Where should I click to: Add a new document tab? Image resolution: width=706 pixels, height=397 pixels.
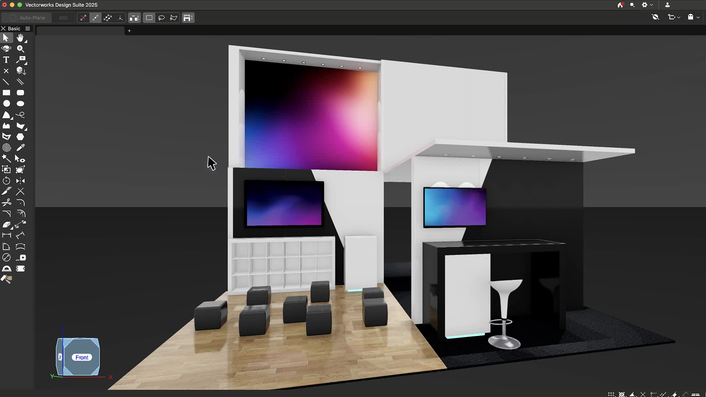click(129, 31)
